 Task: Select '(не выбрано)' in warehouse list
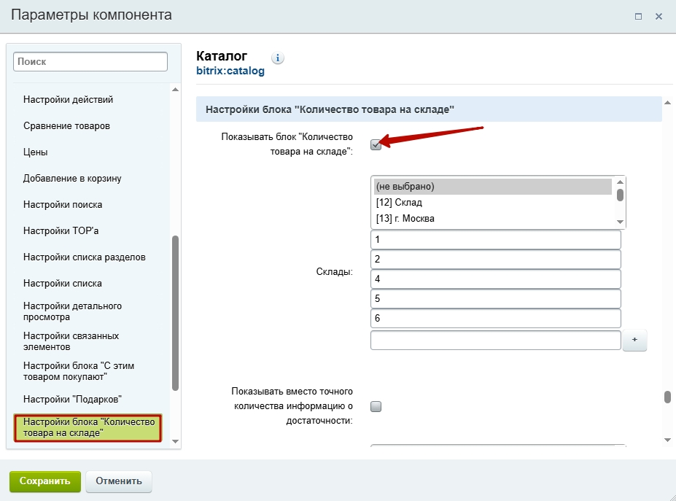[492, 187]
